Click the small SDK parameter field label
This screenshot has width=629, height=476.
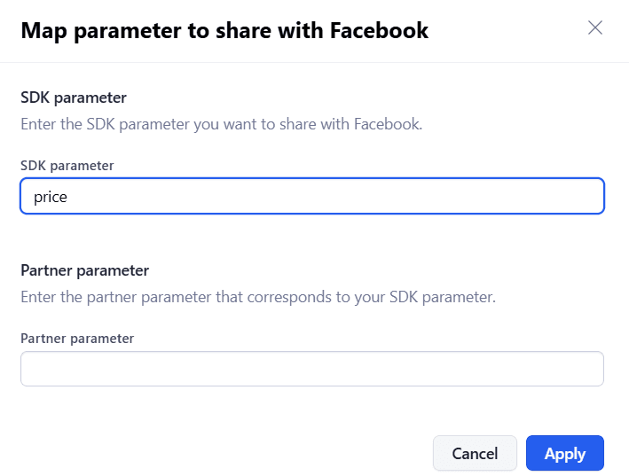(x=67, y=165)
